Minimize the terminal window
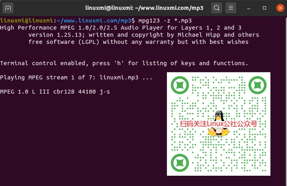 coord(249,8)
